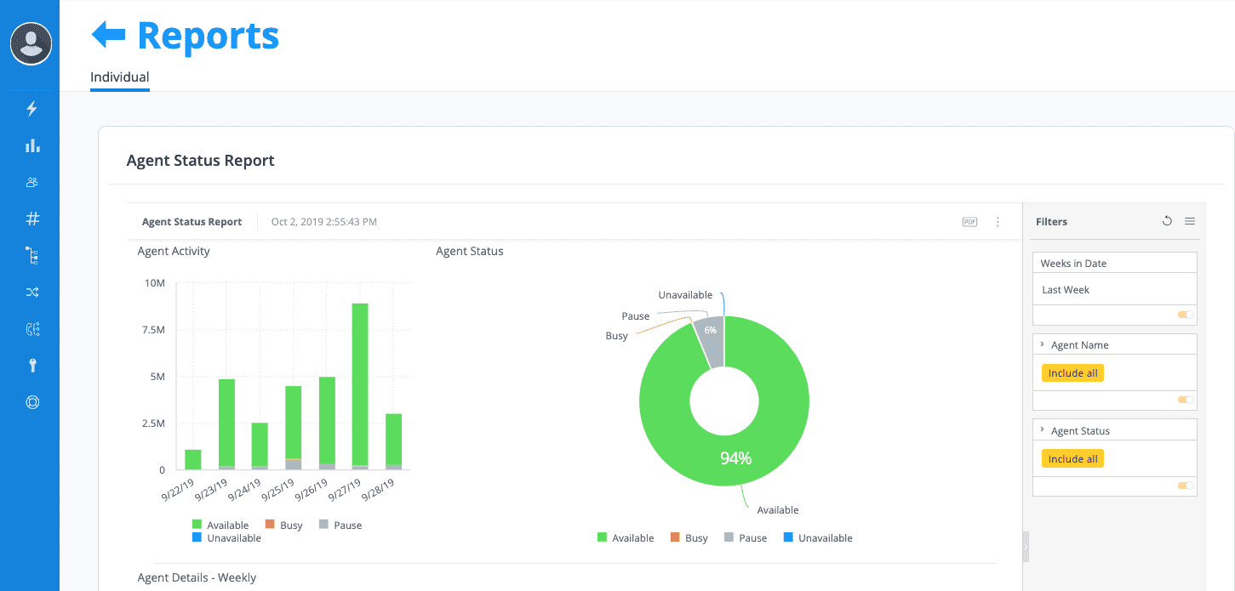The height and width of the screenshot is (591, 1235).
Task: Expand the Agent Name filter chevron
Action: 1043,344
